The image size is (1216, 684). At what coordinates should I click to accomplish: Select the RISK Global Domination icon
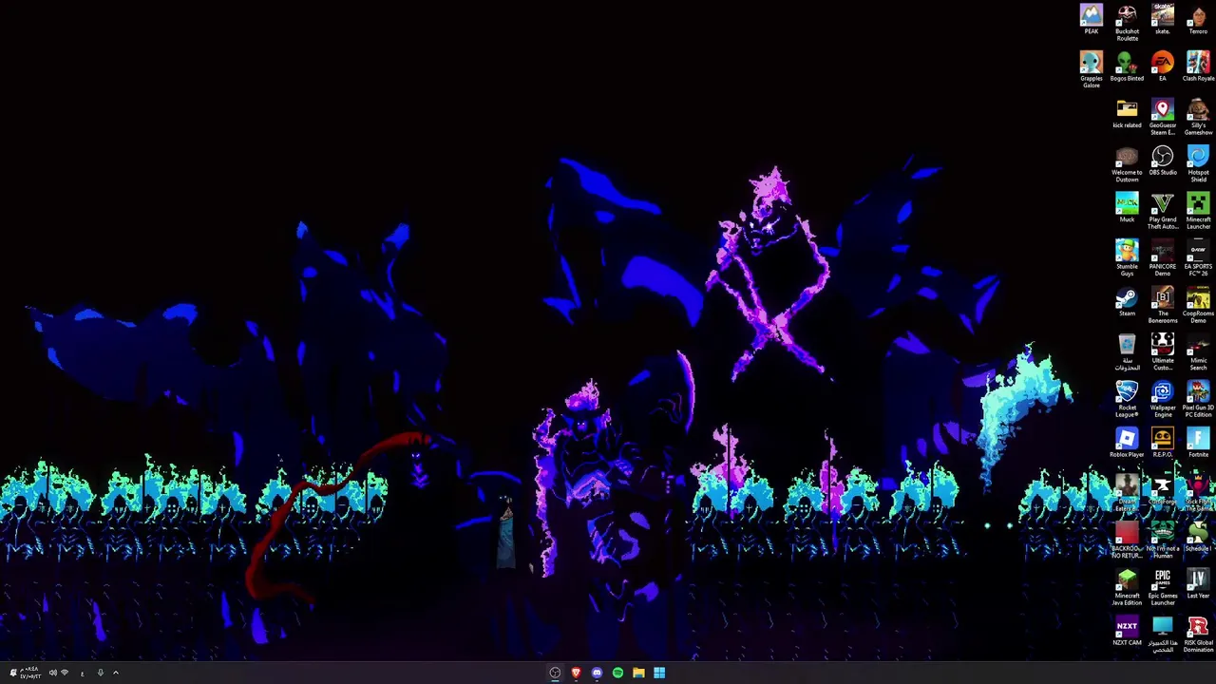[1198, 635]
